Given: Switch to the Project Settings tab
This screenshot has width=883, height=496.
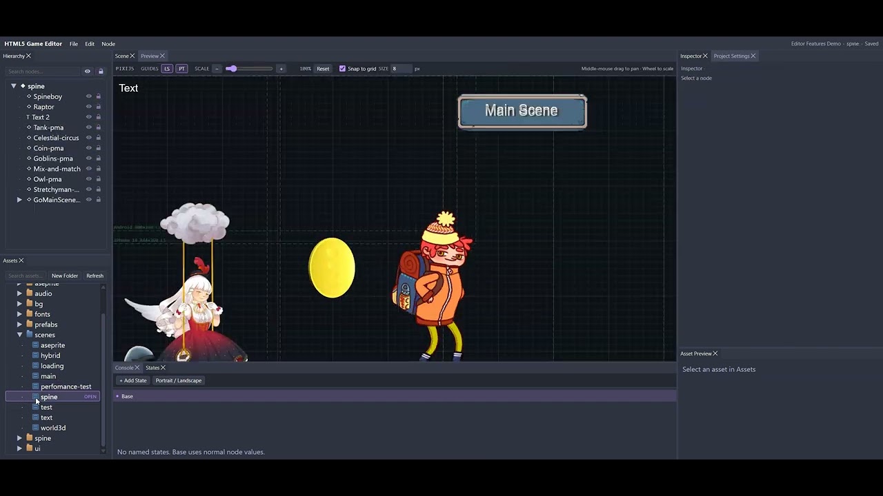Looking at the screenshot, I should click(731, 56).
